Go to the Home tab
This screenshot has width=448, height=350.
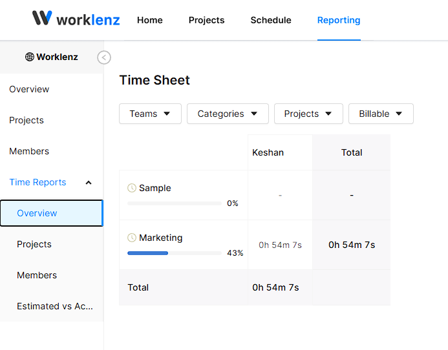tap(150, 20)
